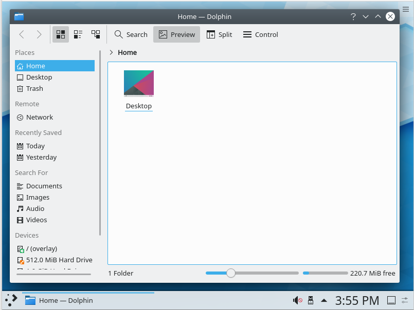Click the zoom slider handle
Viewport: 414px width, 310px height.
click(x=231, y=273)
